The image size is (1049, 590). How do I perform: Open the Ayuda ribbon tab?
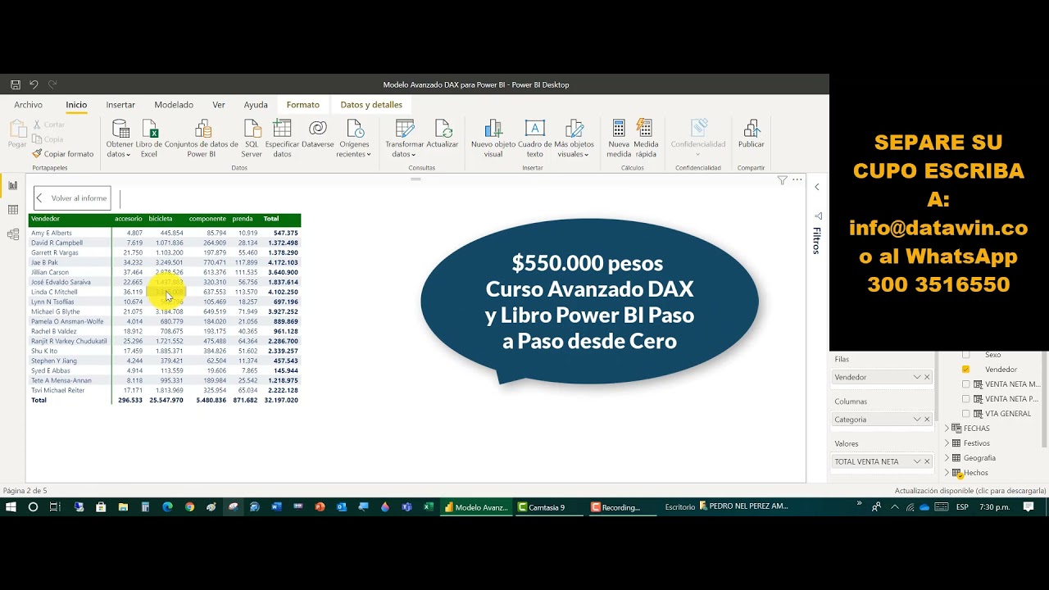coord(256,105)
